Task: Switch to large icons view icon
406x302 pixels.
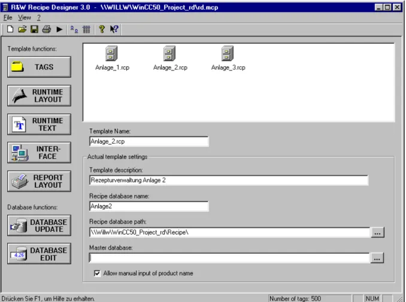Action: point(74,29)
